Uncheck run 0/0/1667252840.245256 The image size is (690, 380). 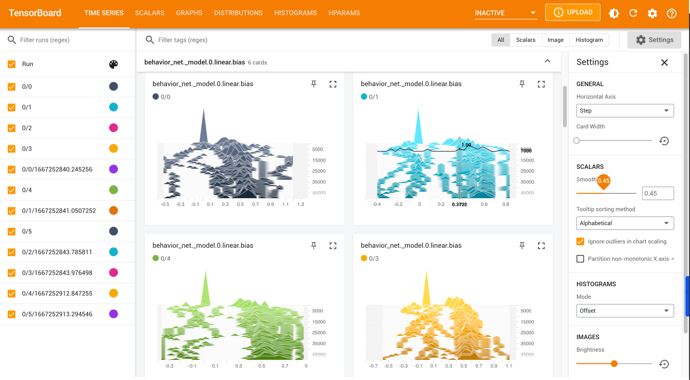click(12, 170)
